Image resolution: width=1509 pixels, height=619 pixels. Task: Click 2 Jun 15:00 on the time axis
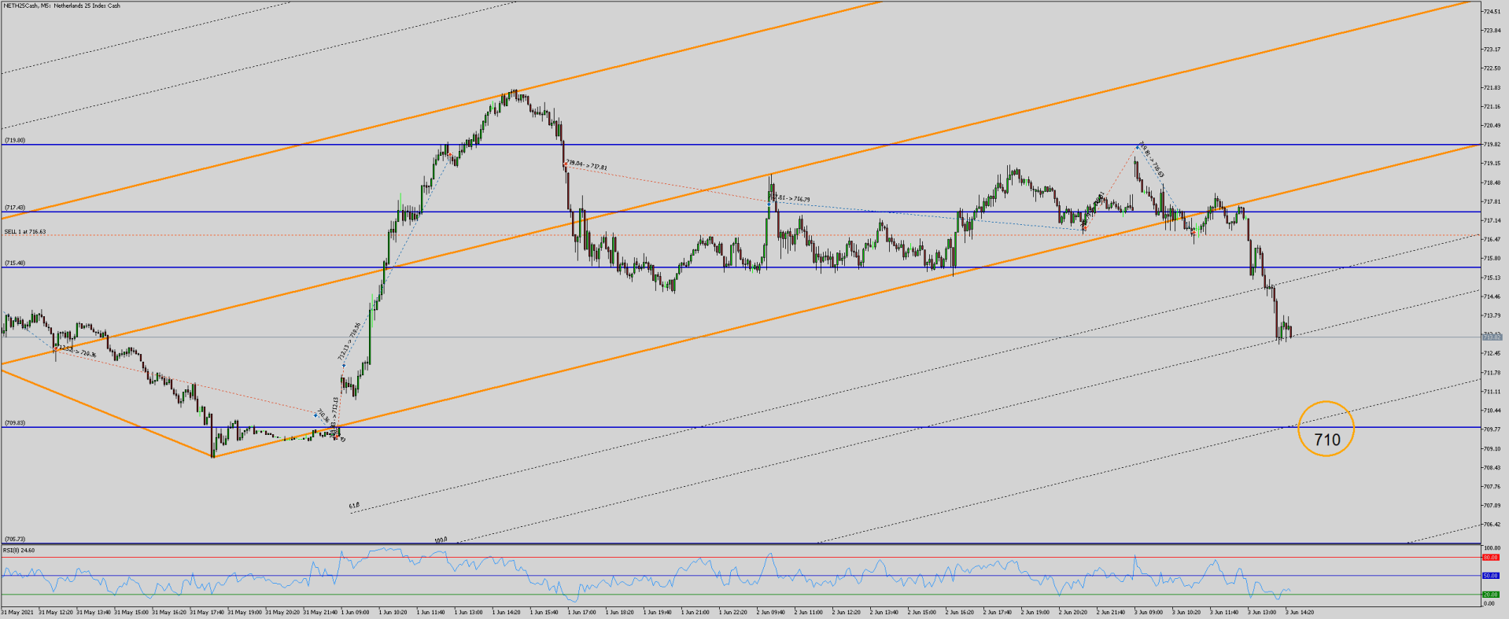point(921,611)
